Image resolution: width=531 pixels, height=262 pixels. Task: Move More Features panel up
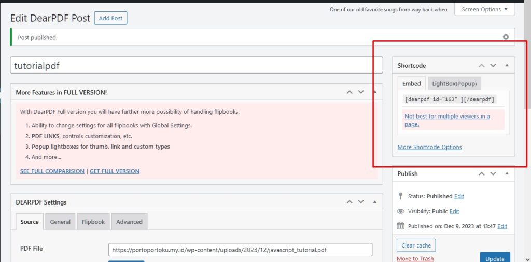click(350, 92)
